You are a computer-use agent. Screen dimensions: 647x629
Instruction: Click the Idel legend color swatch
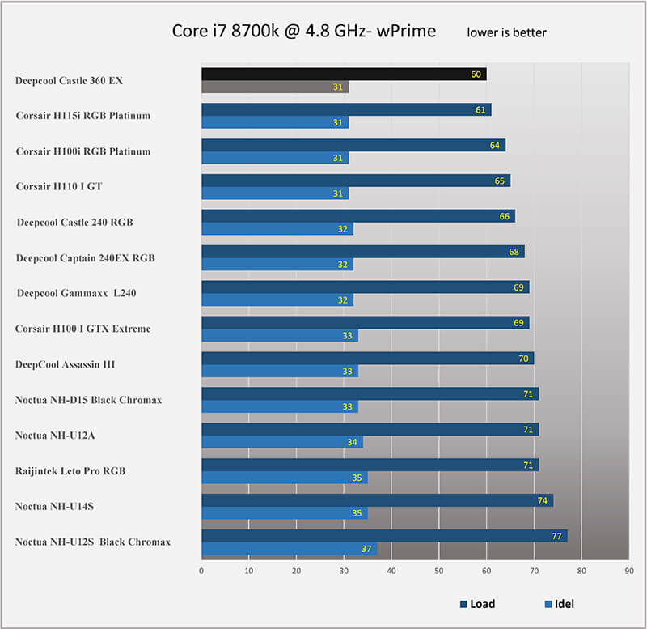click(547, 604)
